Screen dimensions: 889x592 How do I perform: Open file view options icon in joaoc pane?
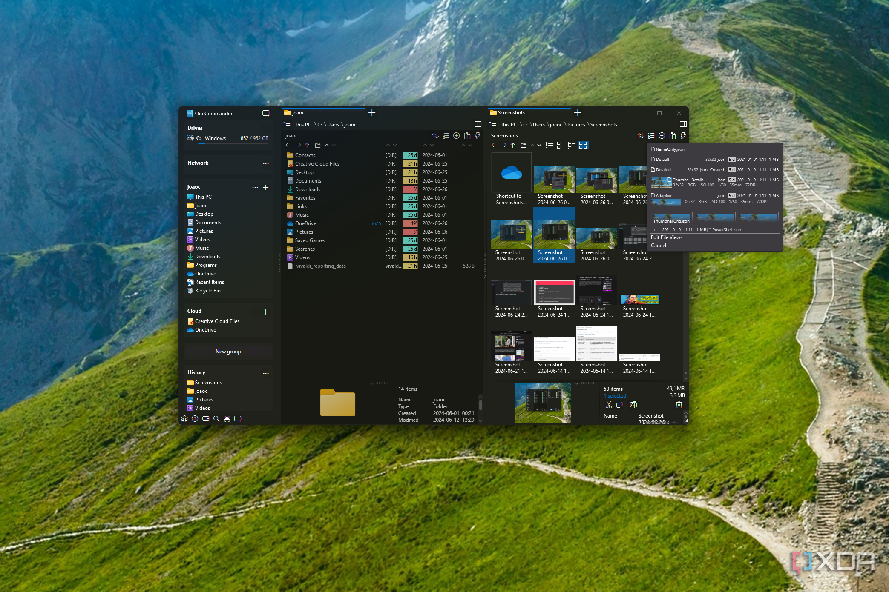446,136
